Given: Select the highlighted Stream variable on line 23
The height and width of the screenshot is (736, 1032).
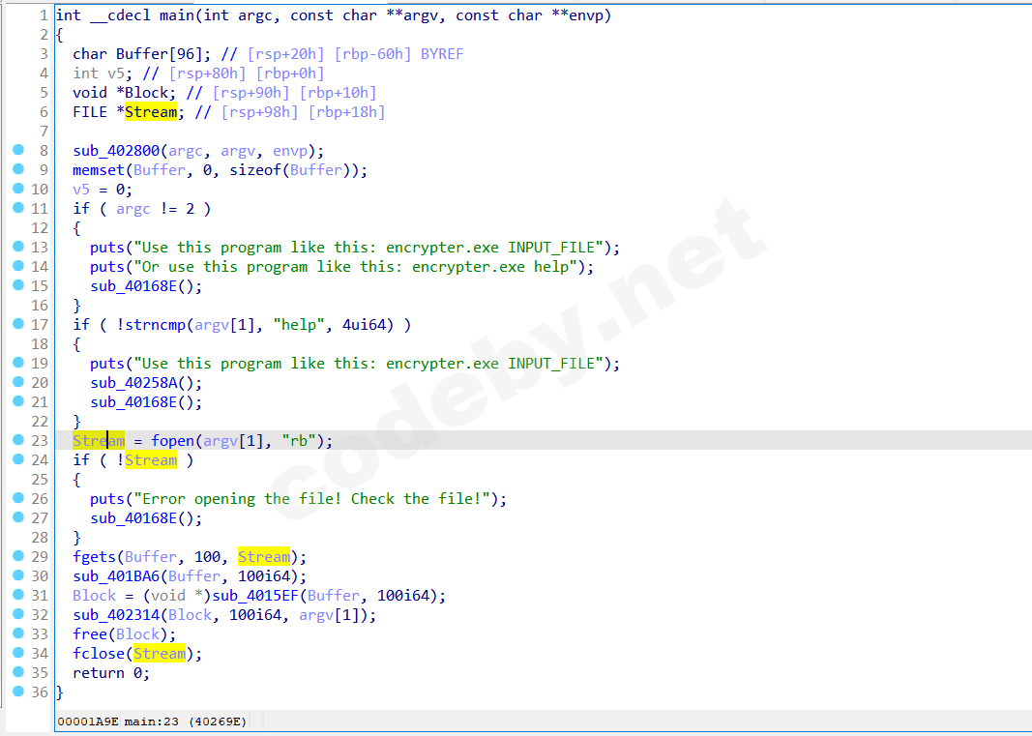Looking at the screenshot, I should 97,441.
